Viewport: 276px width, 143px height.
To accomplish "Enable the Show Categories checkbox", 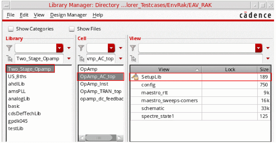I will pyautogui.click(x=11, y=29).
